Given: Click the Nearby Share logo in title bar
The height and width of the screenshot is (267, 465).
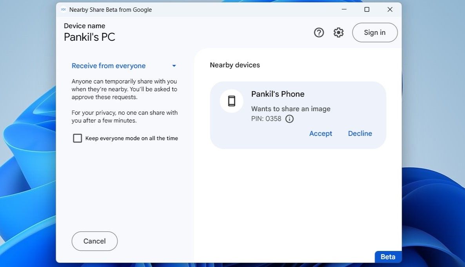Looking at the screenshot, I should [x=63, y=9].
